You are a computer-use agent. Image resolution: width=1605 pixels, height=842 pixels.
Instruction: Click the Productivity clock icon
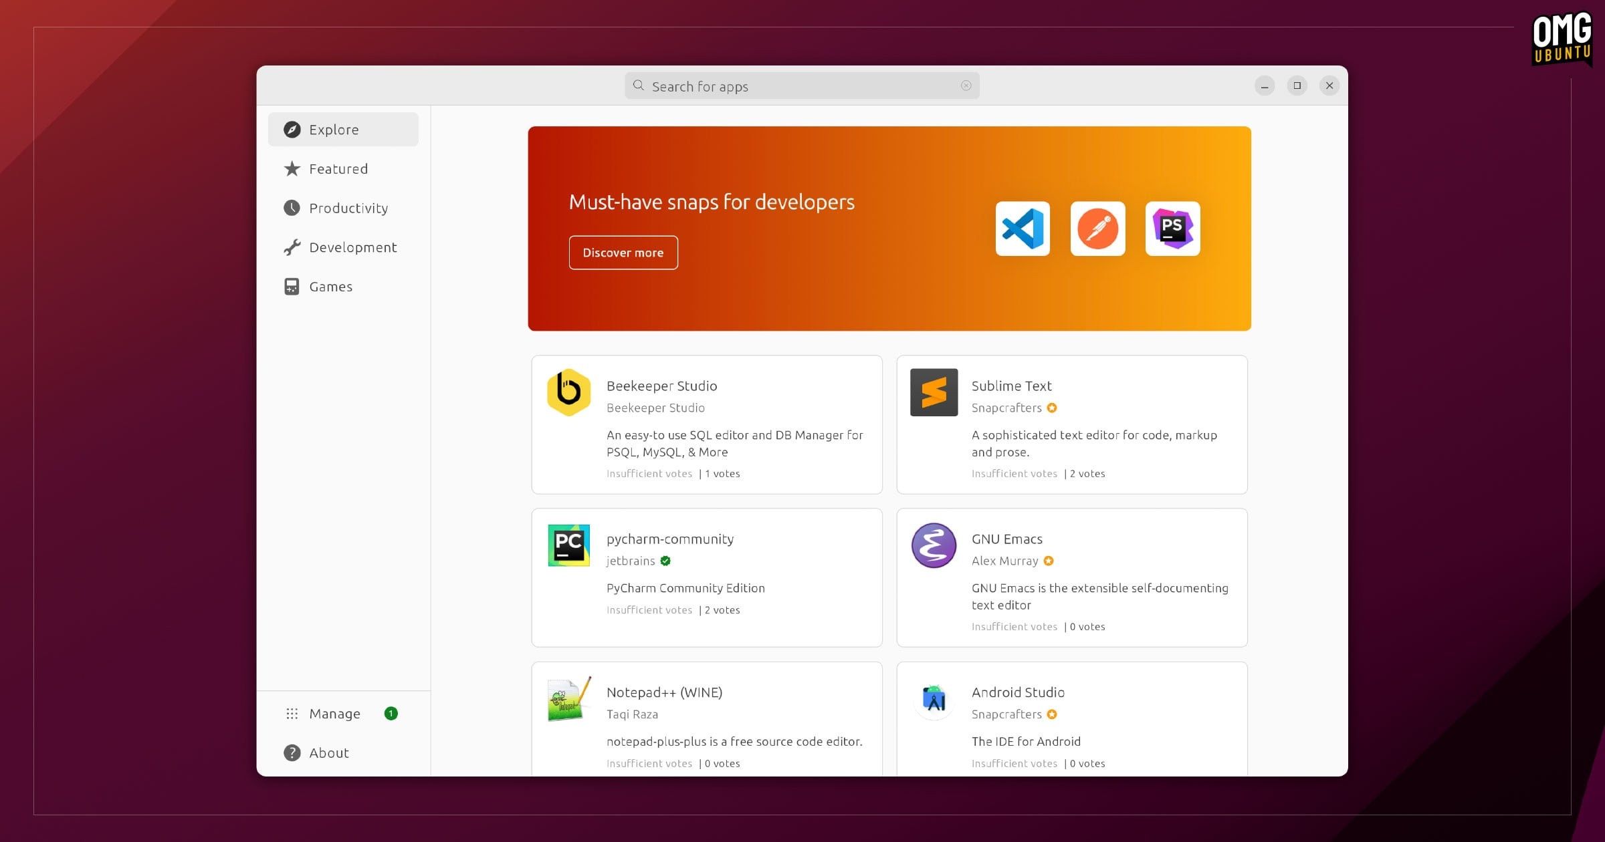tap(292, 208)
